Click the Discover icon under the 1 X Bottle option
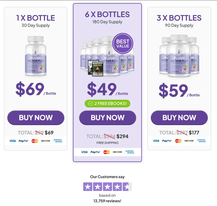This screenshot has height=206, width=217. (x=46, y=141)
